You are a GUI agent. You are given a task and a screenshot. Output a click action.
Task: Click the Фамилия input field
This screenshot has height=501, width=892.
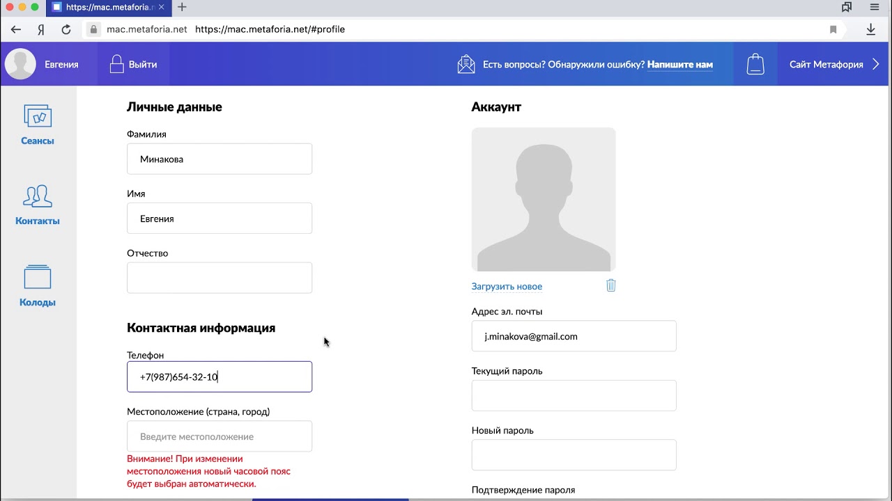pos(220,159)
